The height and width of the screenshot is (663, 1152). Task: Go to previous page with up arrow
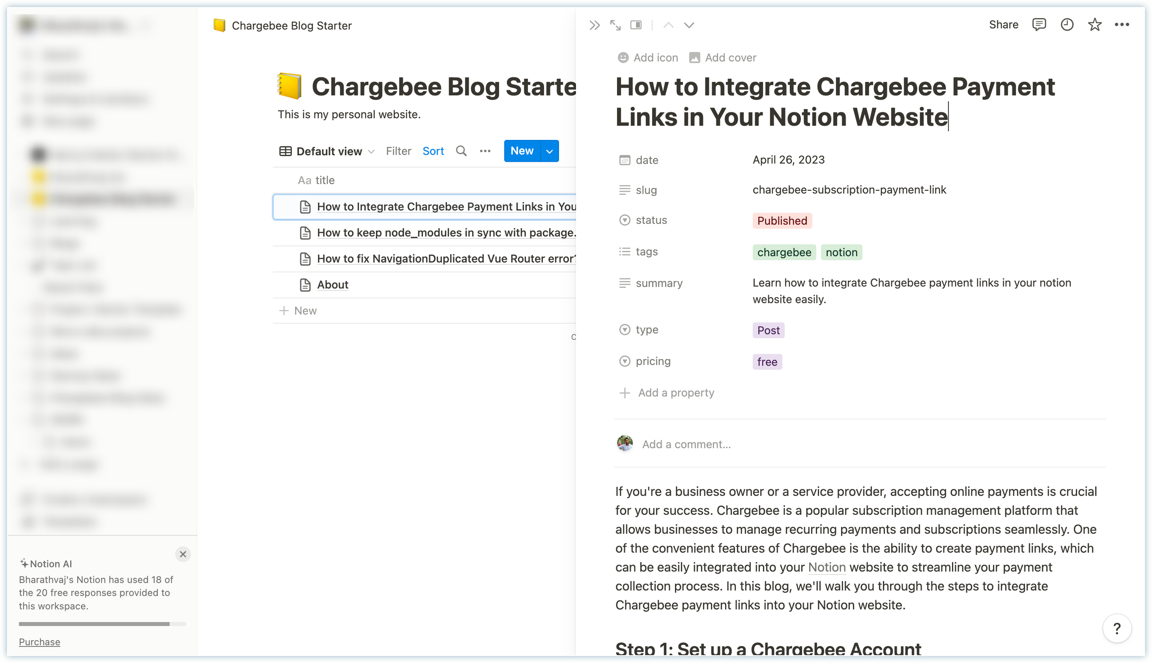click(x=668, y=25)
